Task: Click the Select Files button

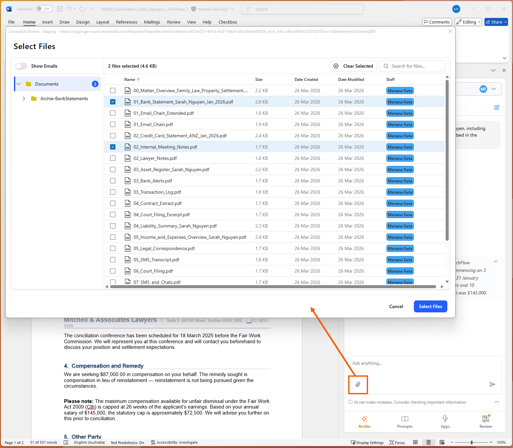Action: pyautogui.click(x=430, y=306)
